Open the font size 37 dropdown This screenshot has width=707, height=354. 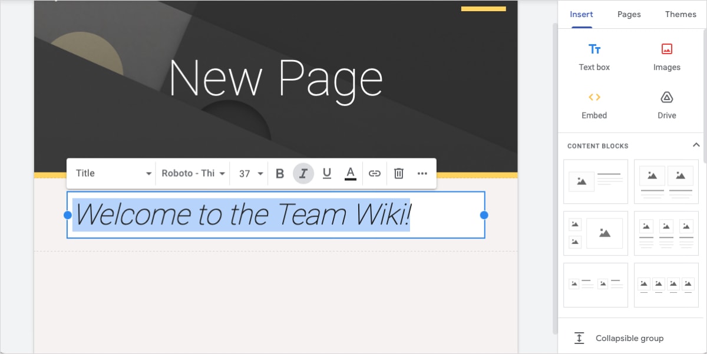coord(249,173)
